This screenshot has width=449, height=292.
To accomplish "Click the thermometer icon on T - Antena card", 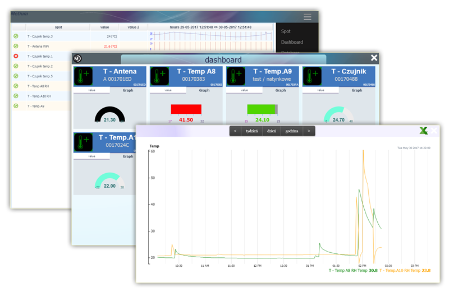I will pos(83,76).
